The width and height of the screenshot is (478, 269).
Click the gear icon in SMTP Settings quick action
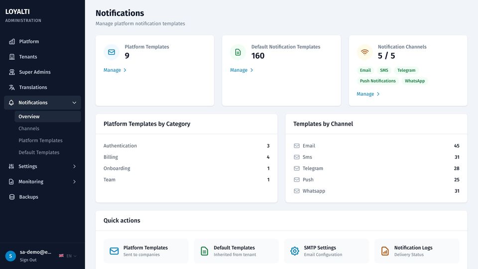(294, 251)
